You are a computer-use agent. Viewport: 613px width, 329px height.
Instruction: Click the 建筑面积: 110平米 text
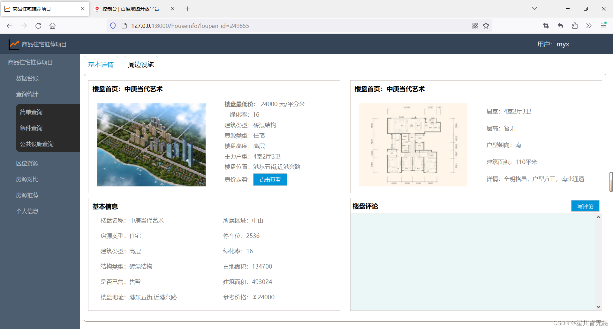[512, 162]
